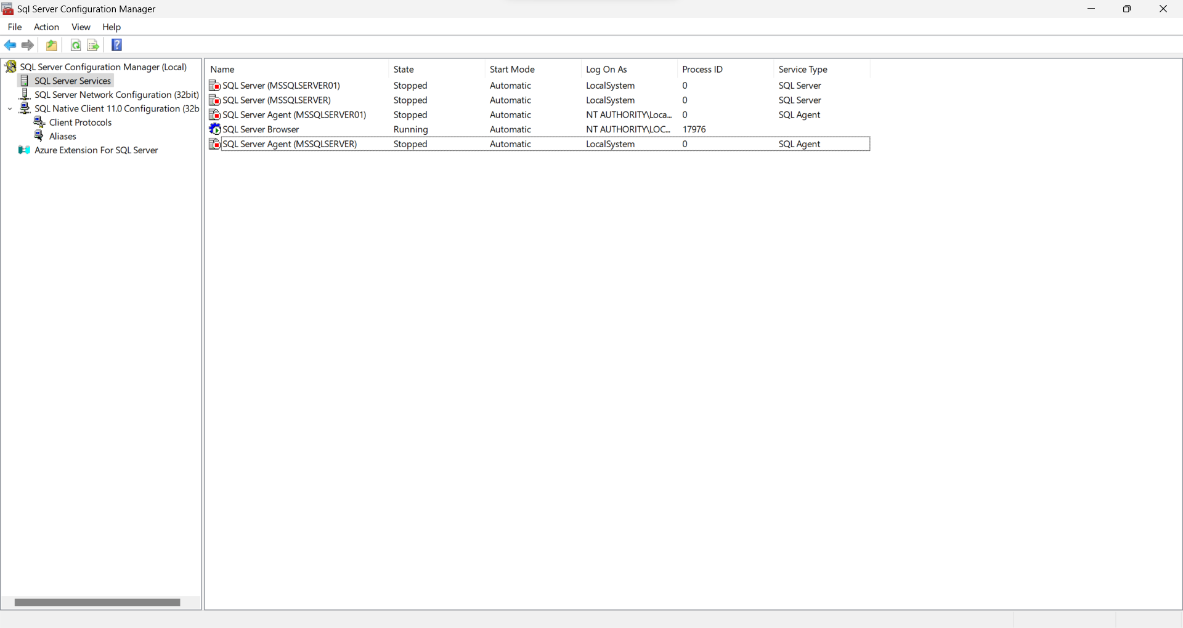The height and width of the screenshot is (628, 1183).
Task: Restore down the Configuration Manager window
Action: click(x=1127, y=9)
